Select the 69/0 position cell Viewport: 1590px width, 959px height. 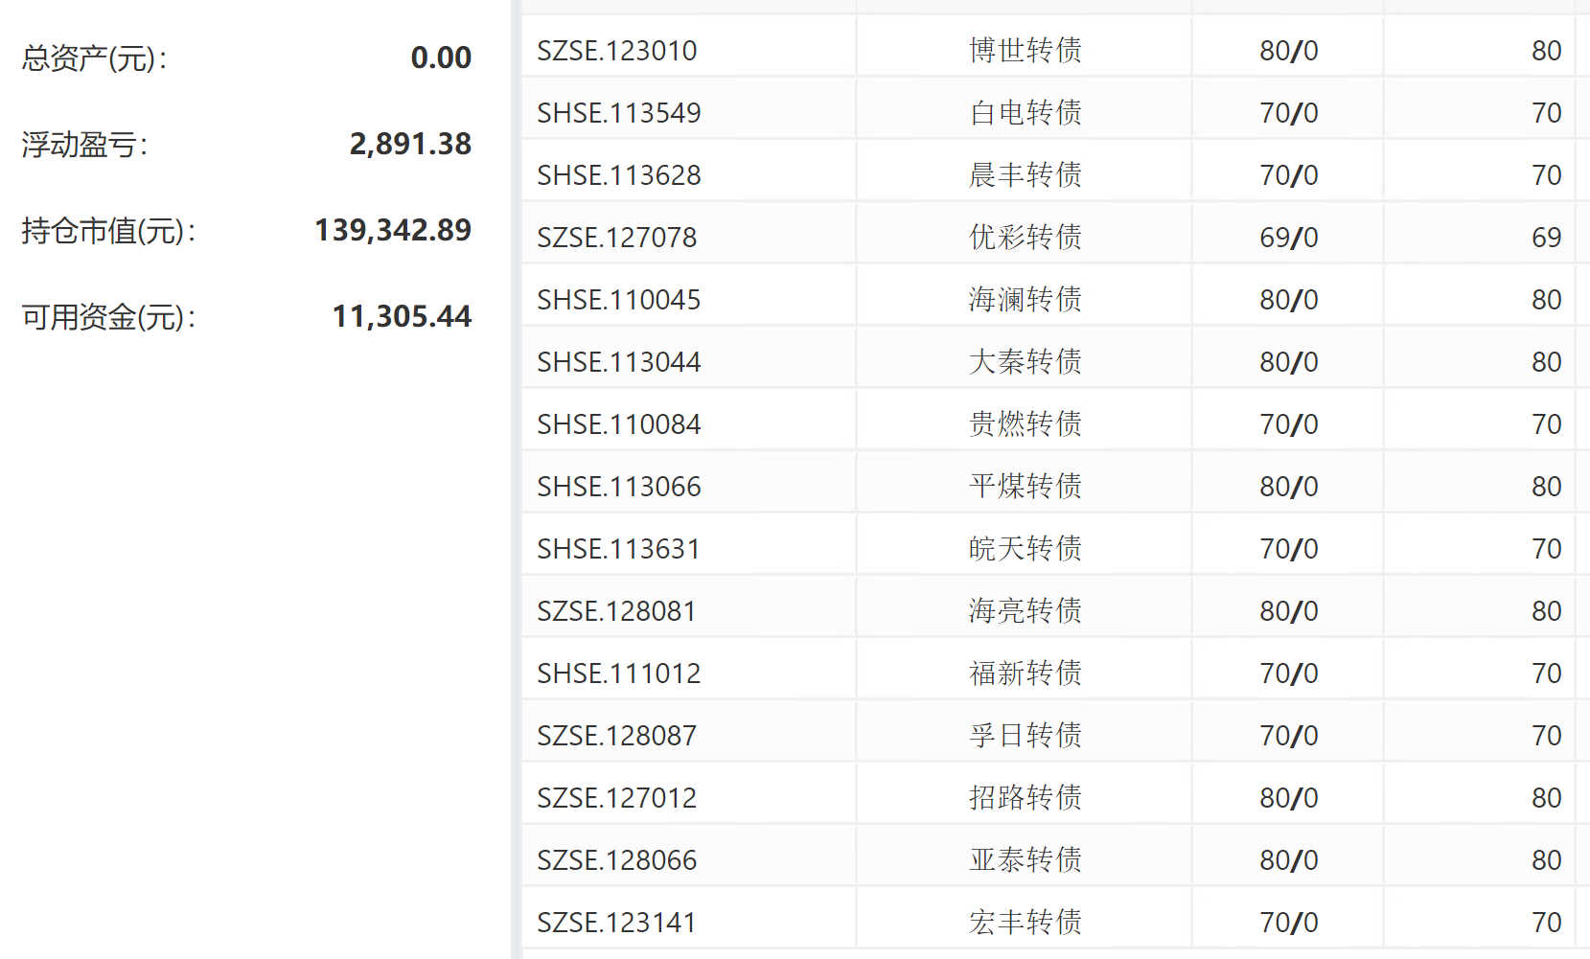coord(1288,238)
